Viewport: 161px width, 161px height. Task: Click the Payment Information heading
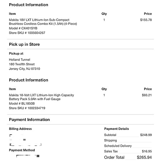pos(29,119)
